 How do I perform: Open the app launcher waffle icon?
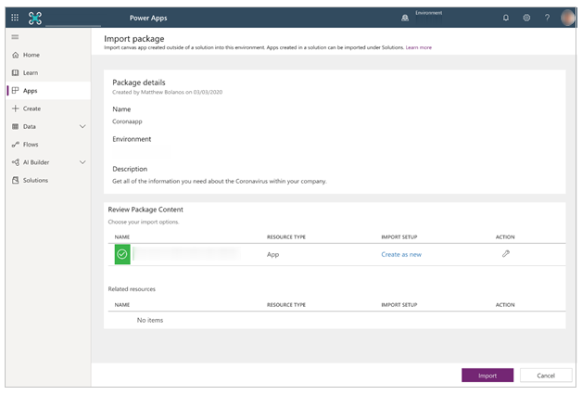15,18
